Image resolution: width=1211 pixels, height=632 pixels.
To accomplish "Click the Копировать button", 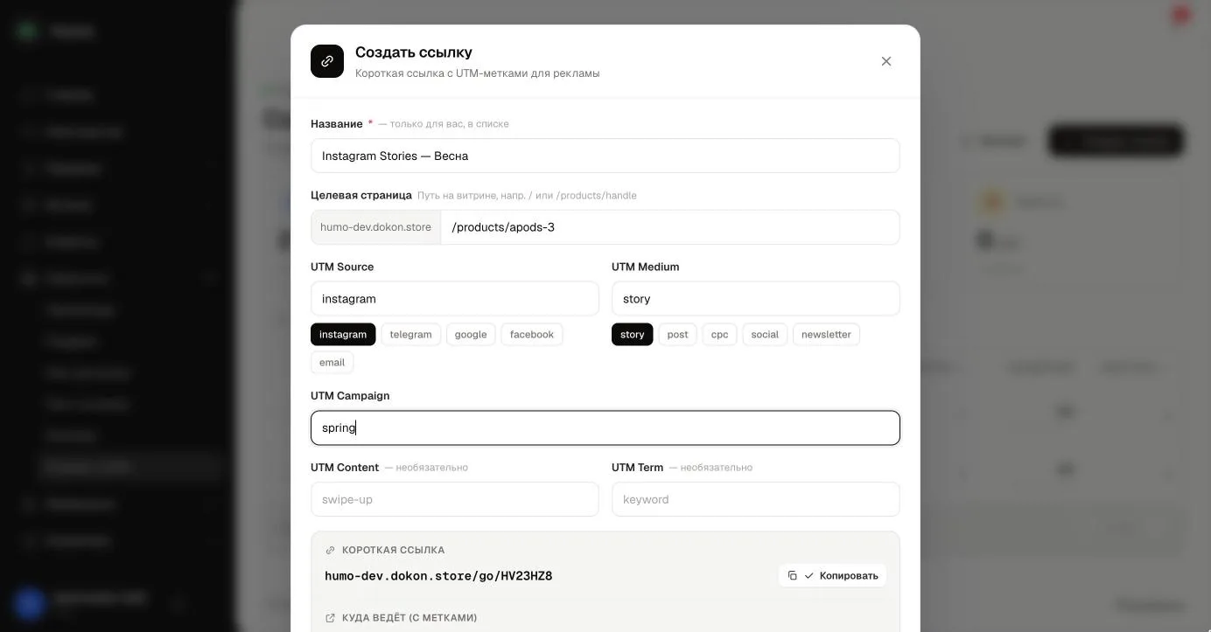I will [x=832, y=575].
